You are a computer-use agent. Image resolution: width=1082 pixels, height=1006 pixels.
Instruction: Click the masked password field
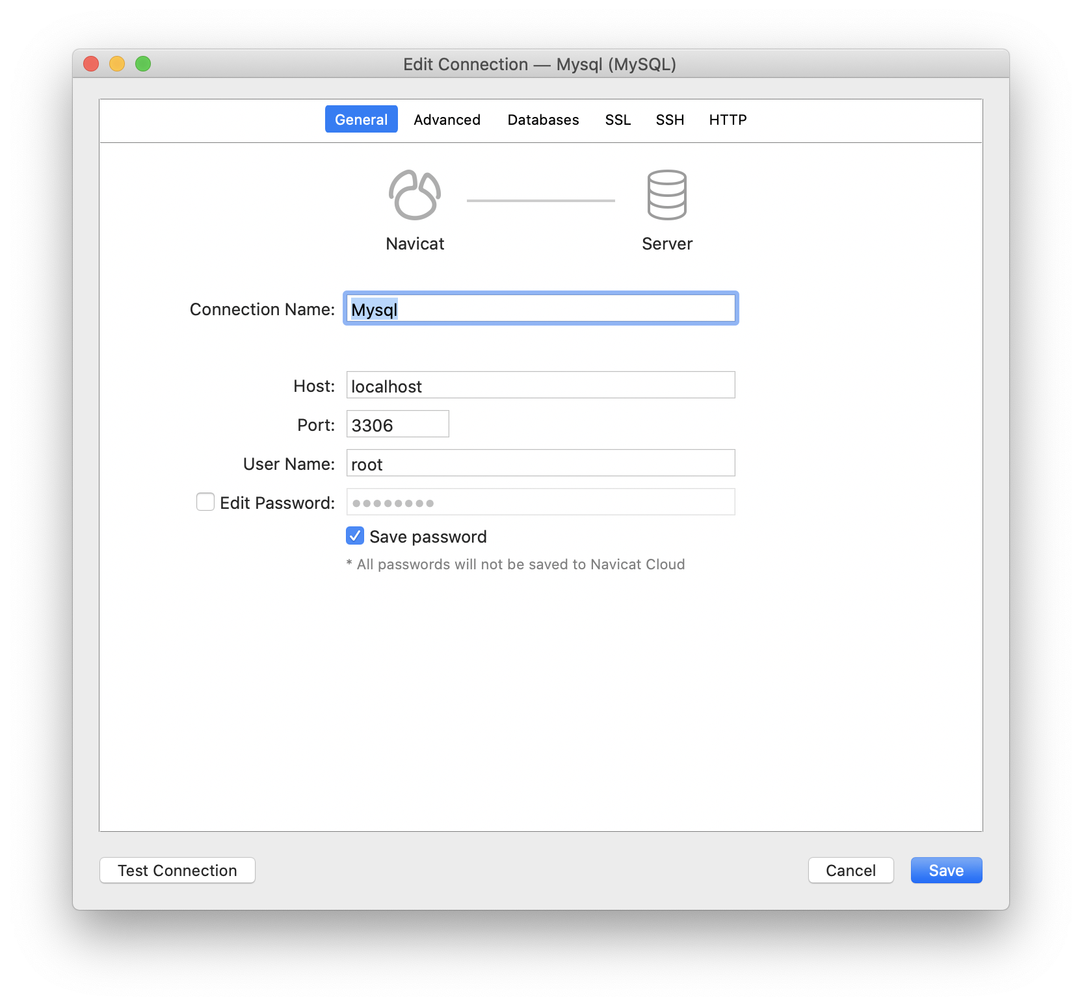point(540,502)
